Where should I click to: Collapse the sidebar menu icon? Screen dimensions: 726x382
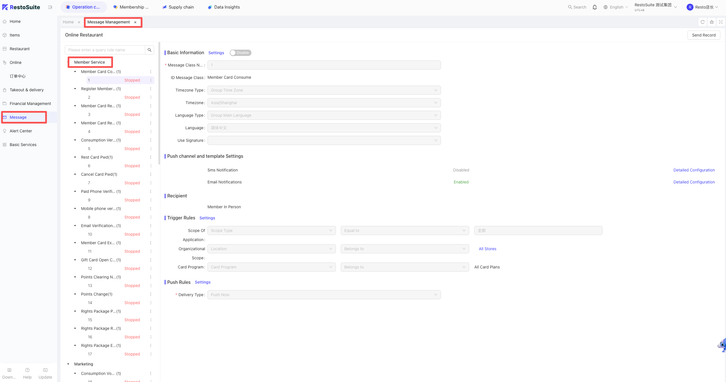(x=50, y=7)
